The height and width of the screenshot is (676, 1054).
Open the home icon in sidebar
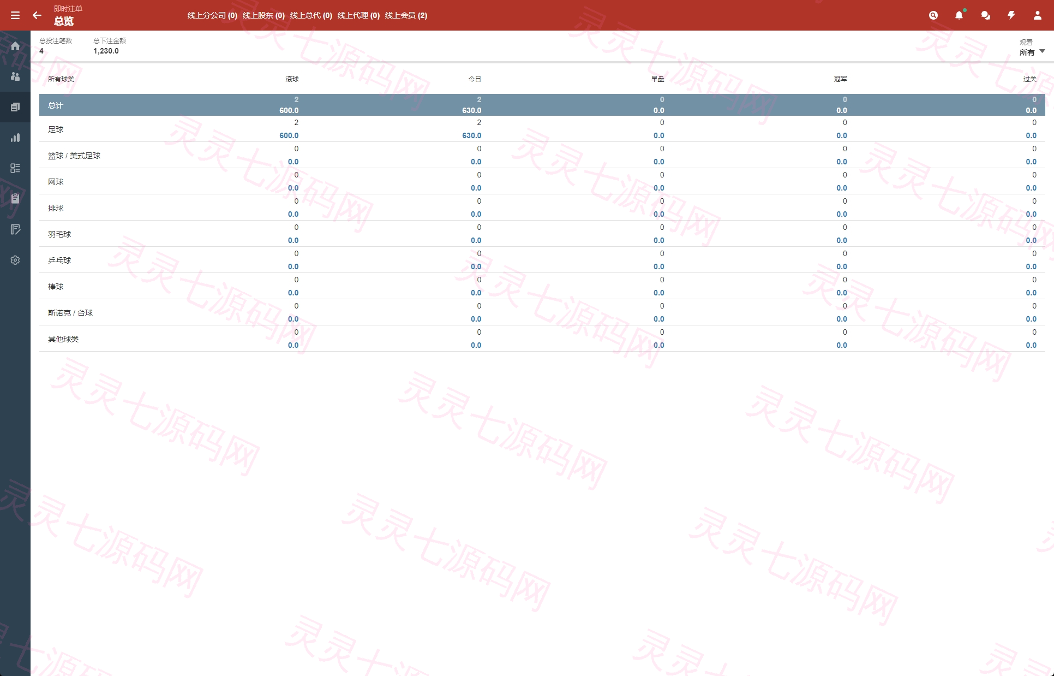pyautogui.click(x=15, y=46)
